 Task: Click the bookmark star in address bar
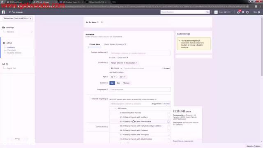(247, 7)
